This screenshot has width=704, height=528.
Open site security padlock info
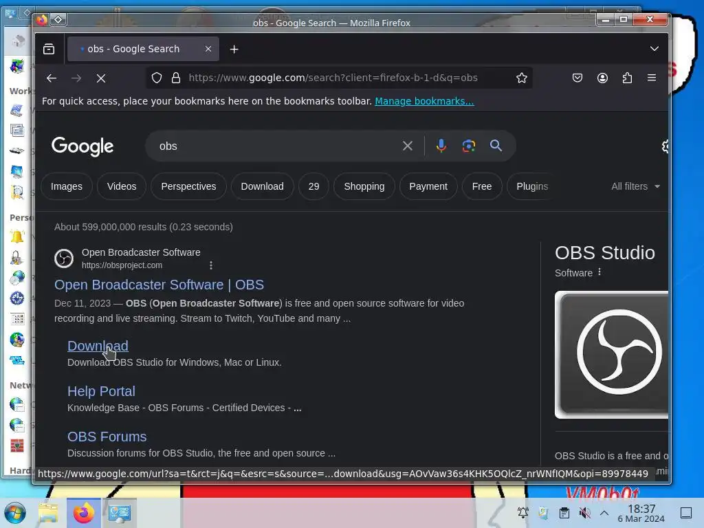click(176, 78)
